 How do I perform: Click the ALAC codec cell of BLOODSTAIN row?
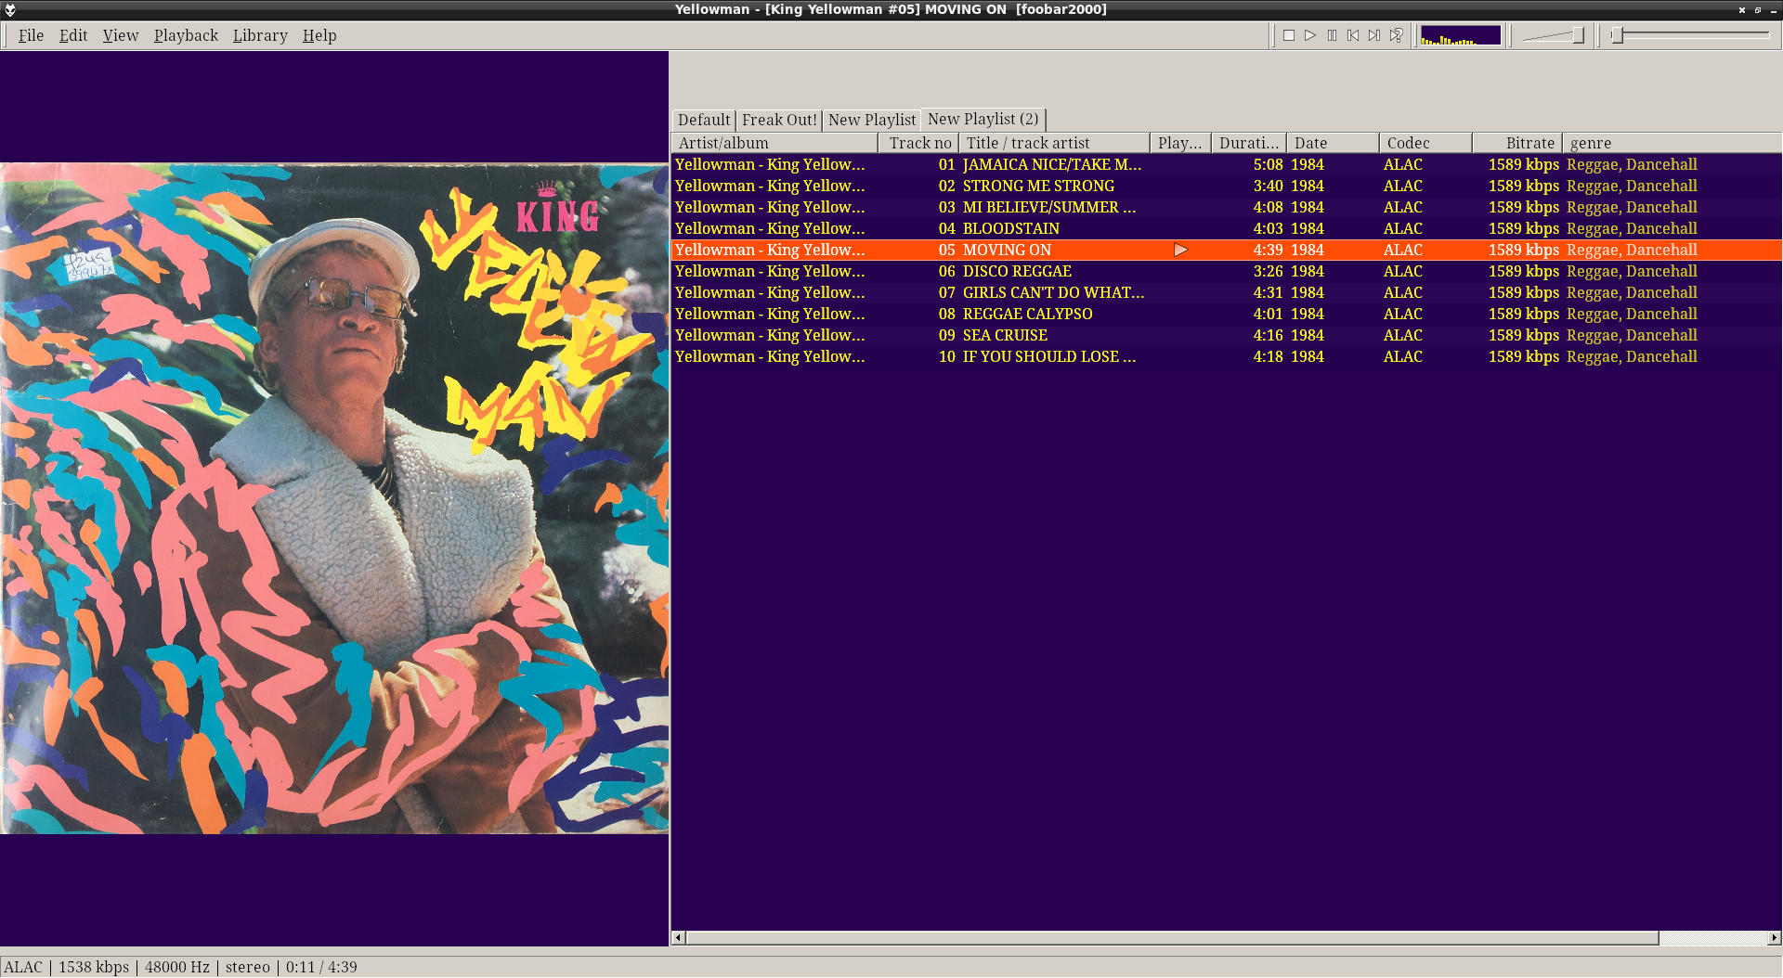(x=1402, y=228)
